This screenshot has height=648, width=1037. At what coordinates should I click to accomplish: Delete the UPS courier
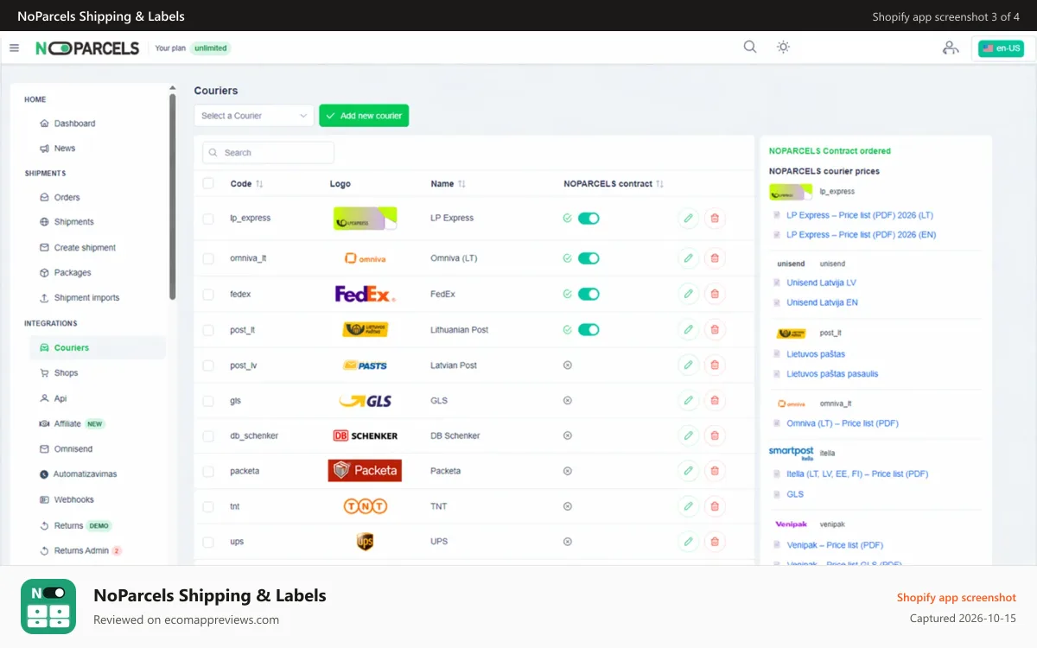[715, 542]
